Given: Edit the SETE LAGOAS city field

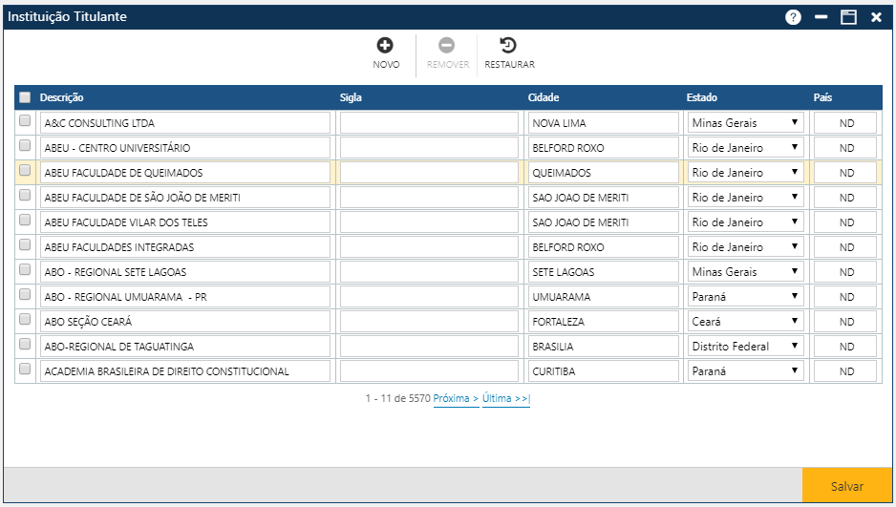Looking at the screenshot, I should 604,272.
